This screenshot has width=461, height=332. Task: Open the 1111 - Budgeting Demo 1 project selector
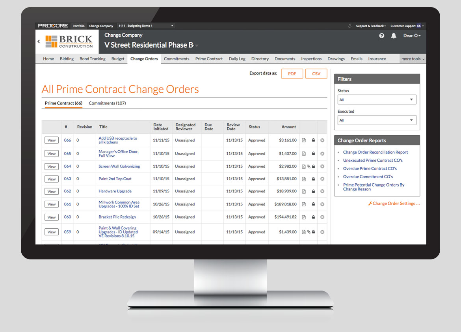(x=146, y=25)
